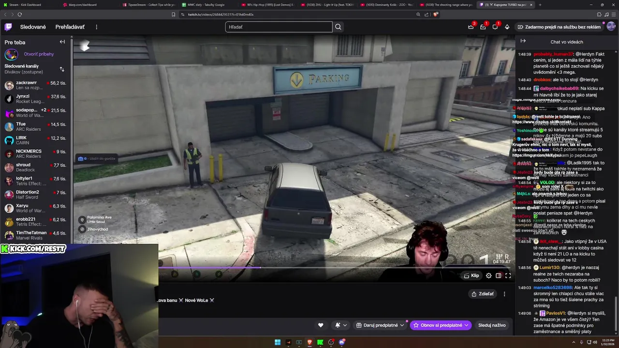Open NICKMERCS channel in sidebar
Screen dimensions: 619x348
tap(36, 154)
